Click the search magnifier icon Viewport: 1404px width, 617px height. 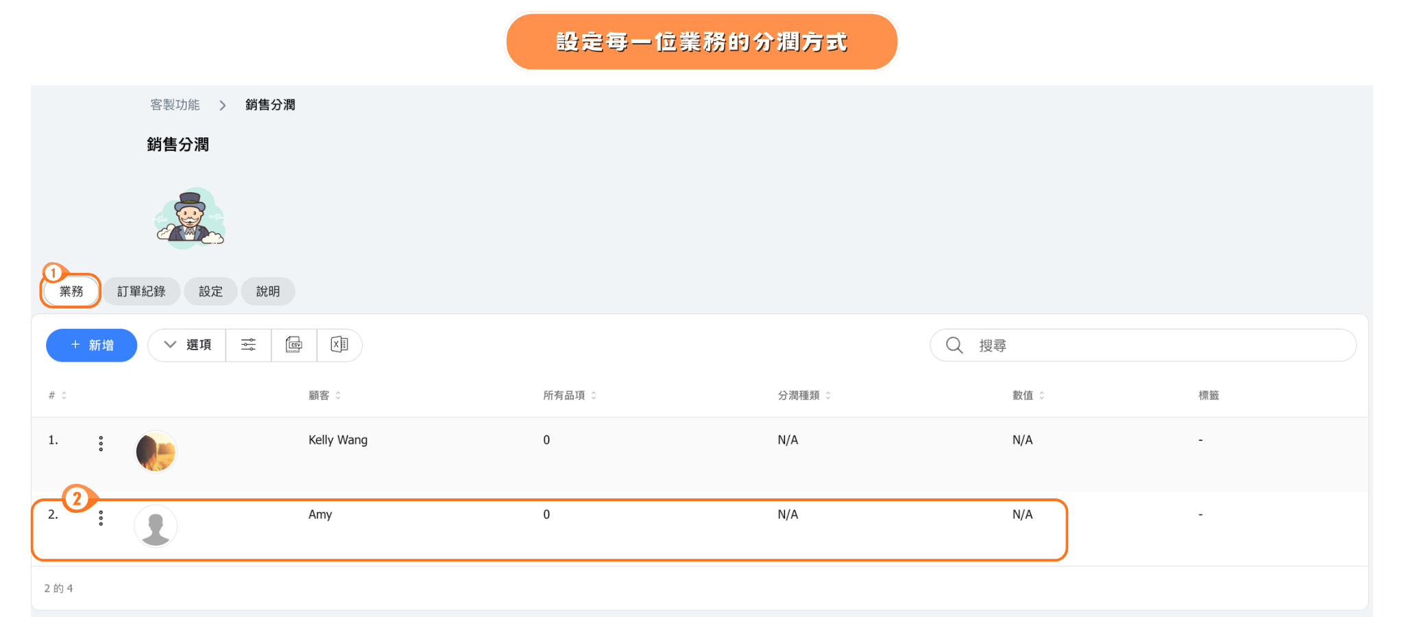954,346
